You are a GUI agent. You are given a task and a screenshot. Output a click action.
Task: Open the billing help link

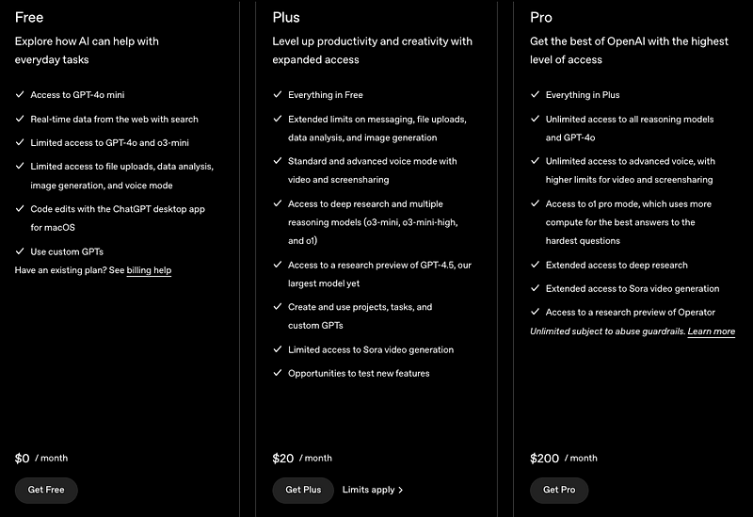[149, 270]
